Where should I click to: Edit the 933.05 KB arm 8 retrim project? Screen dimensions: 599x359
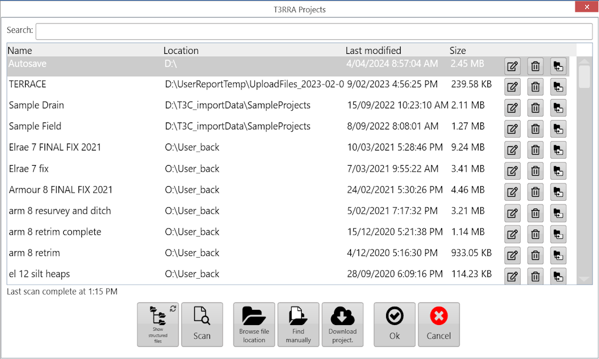pyautogui.click(x=512, y=255)
